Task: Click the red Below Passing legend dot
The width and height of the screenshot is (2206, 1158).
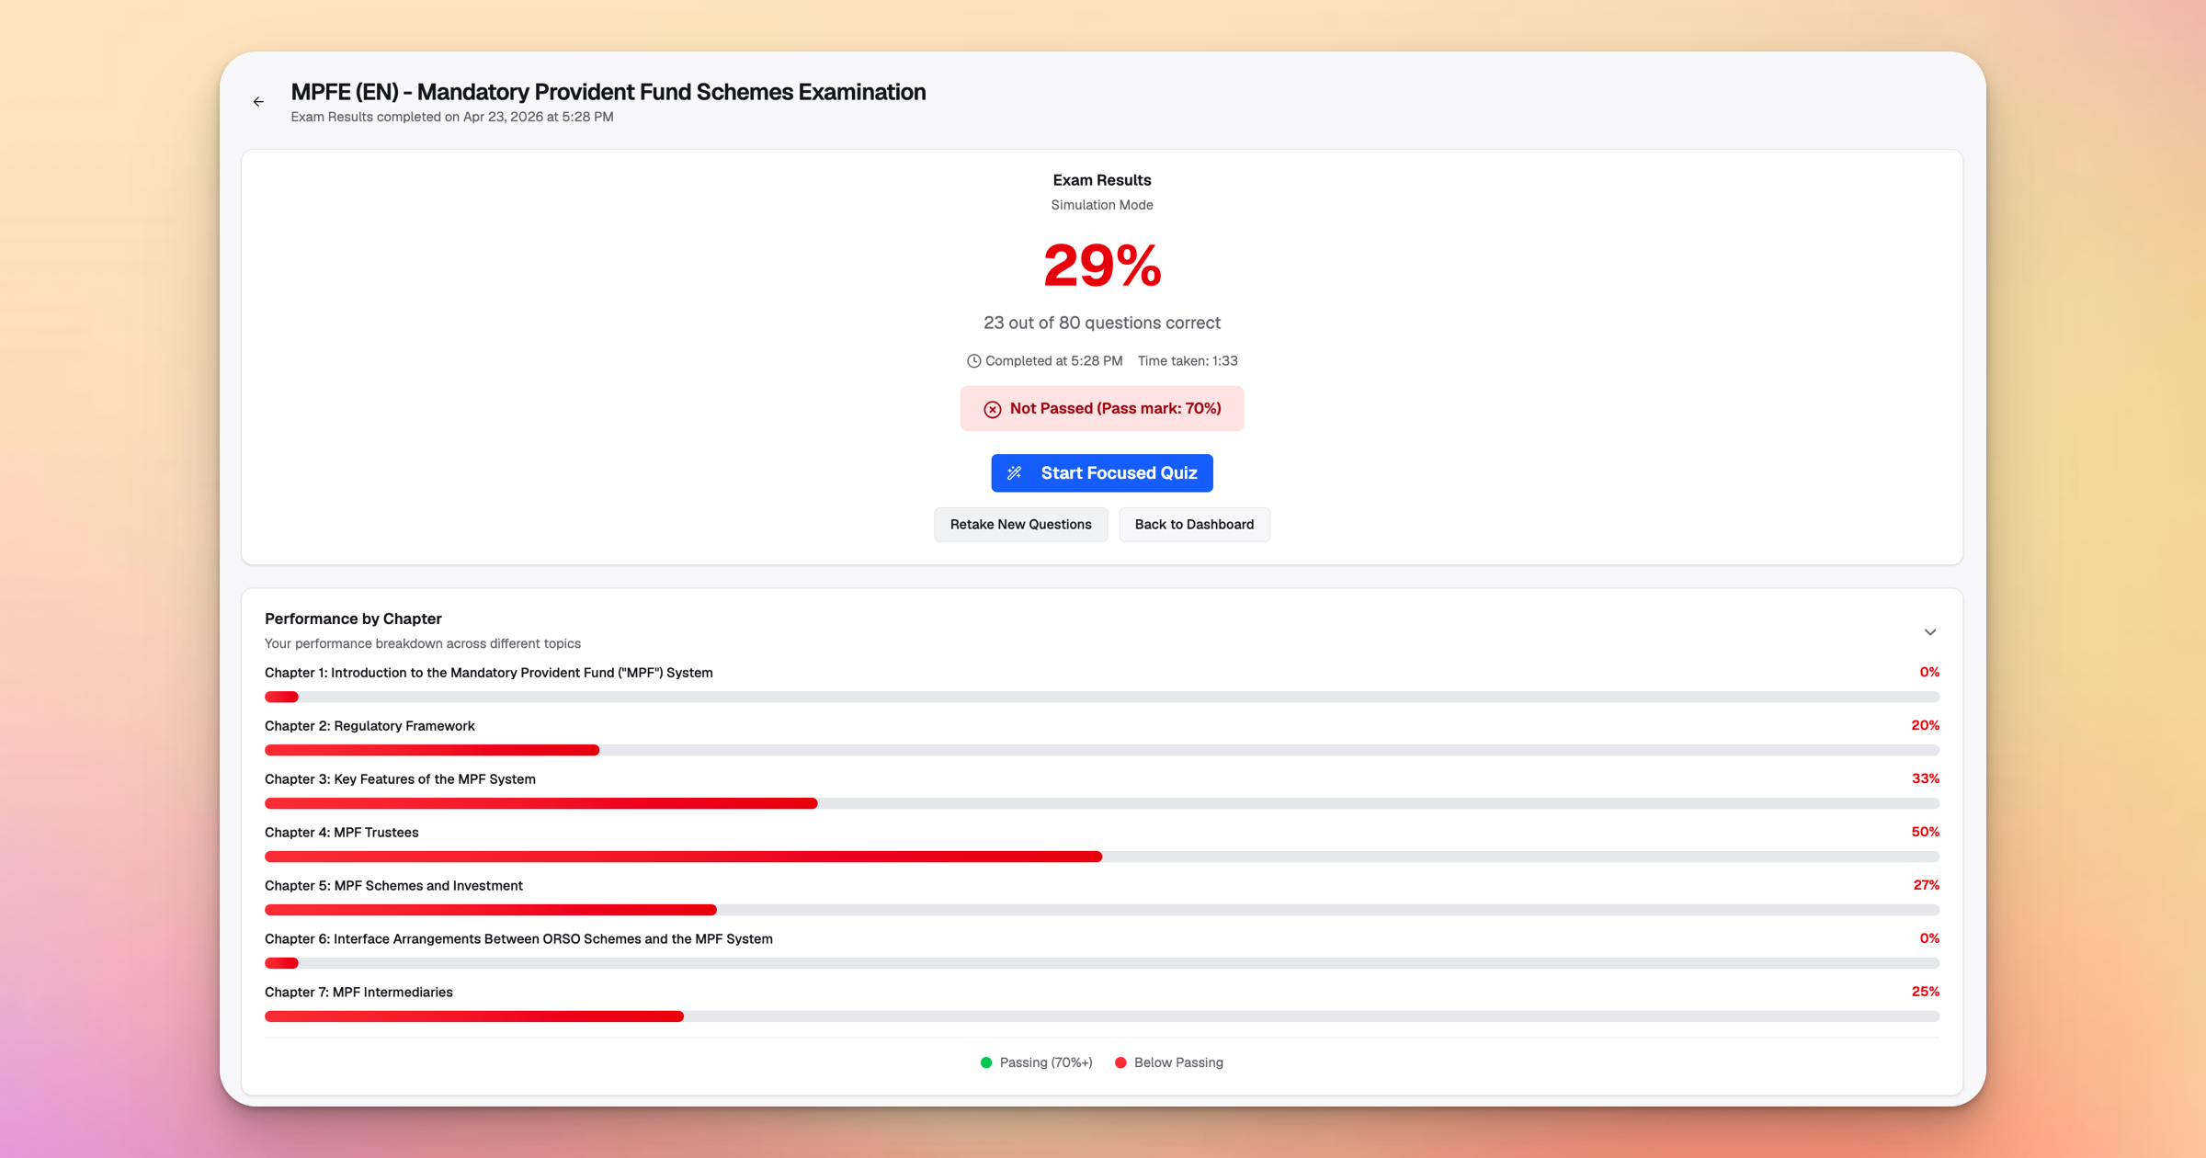Action: (x=1120, y=1062)
